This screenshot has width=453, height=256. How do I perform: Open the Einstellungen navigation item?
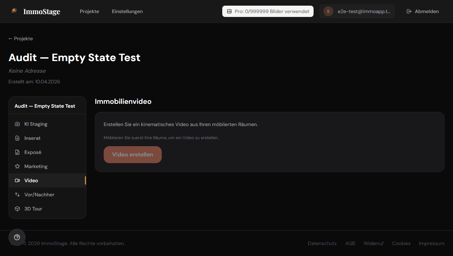[x=127, y=11]
